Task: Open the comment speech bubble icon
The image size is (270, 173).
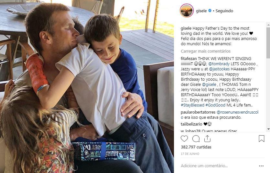Action: 196,139
